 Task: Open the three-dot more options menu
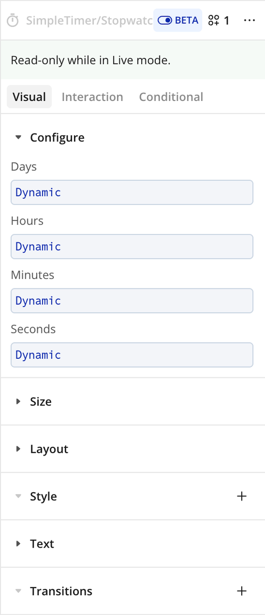[x=249, y=20]
